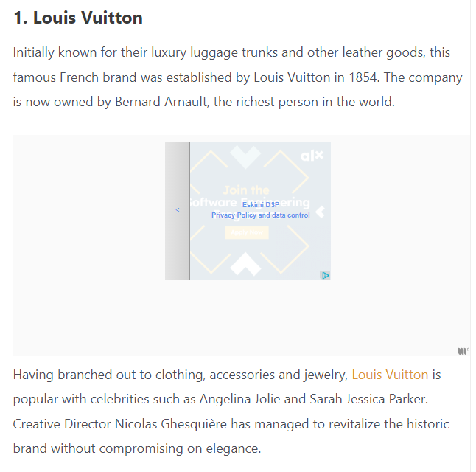
Task: Click the "1. Louis Vuitton" heading
Action: [x=78, y=18]
